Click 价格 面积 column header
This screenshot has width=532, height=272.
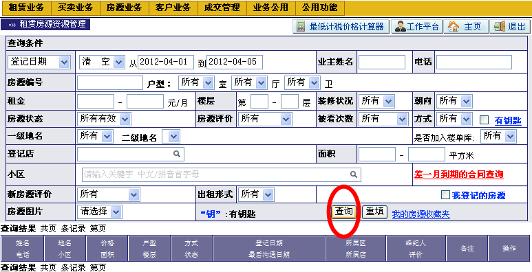107,249
